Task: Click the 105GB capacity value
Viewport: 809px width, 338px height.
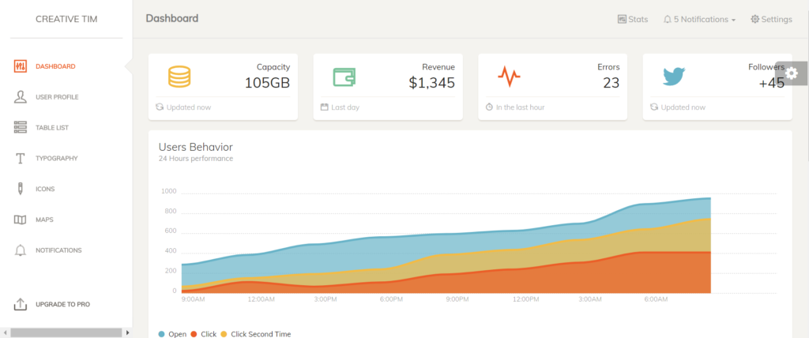Action: pyautogui.click(x=267, y=83)
